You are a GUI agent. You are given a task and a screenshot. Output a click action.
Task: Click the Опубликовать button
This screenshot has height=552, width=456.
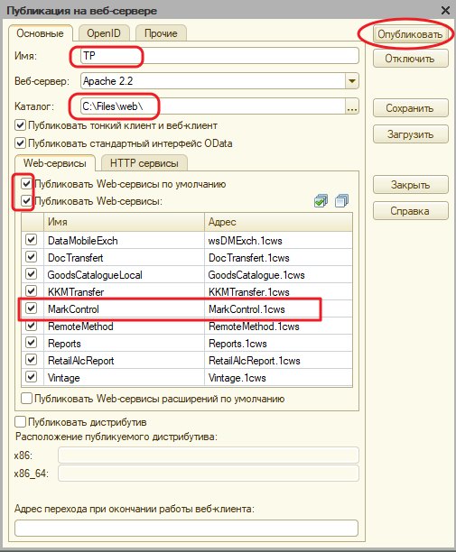[x=410, y=34]
